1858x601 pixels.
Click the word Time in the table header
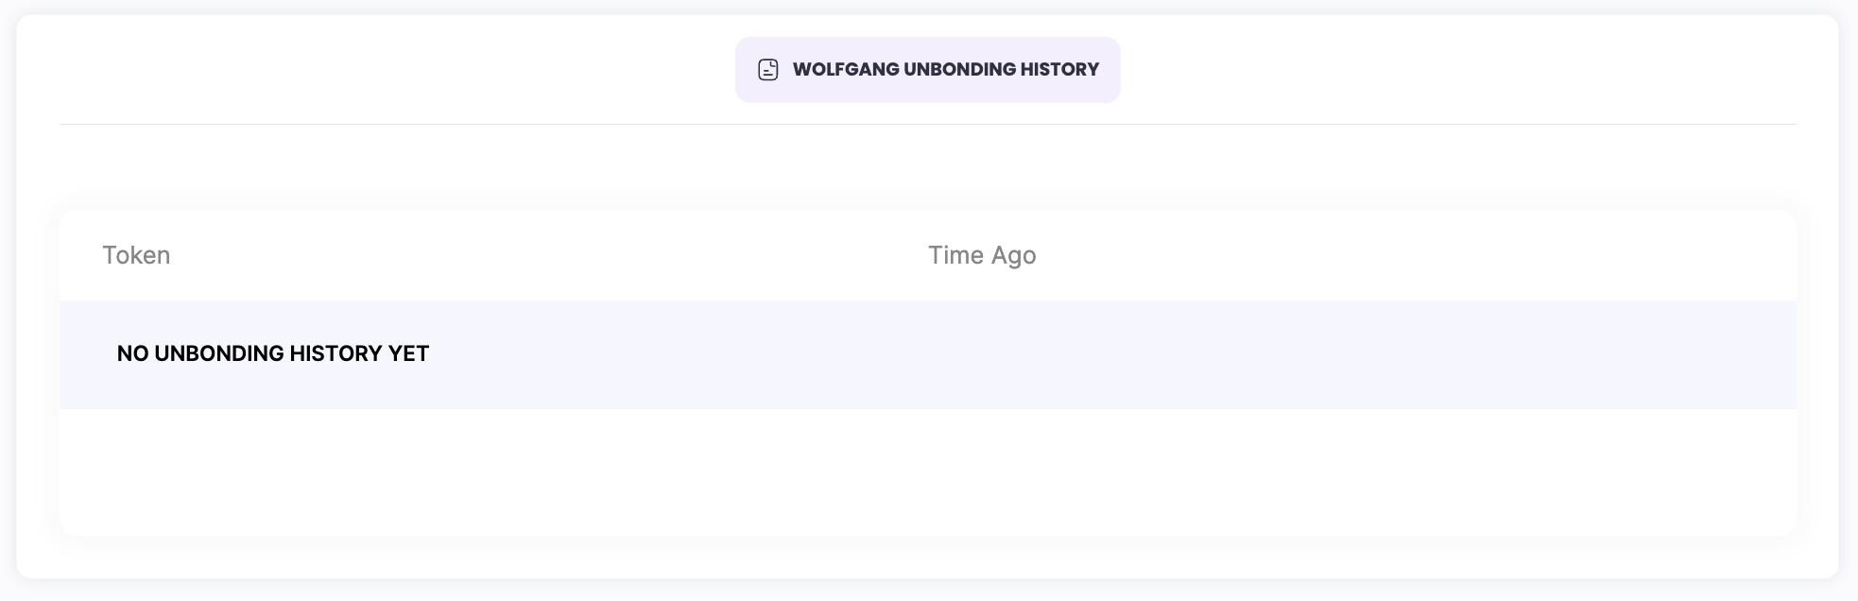tap(955, 255)
